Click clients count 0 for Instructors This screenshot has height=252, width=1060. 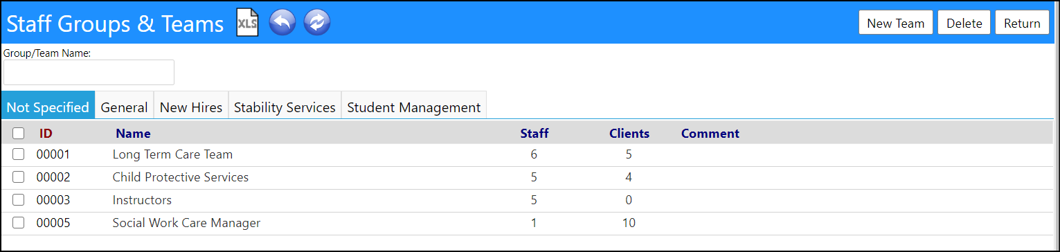pos(629,200)
